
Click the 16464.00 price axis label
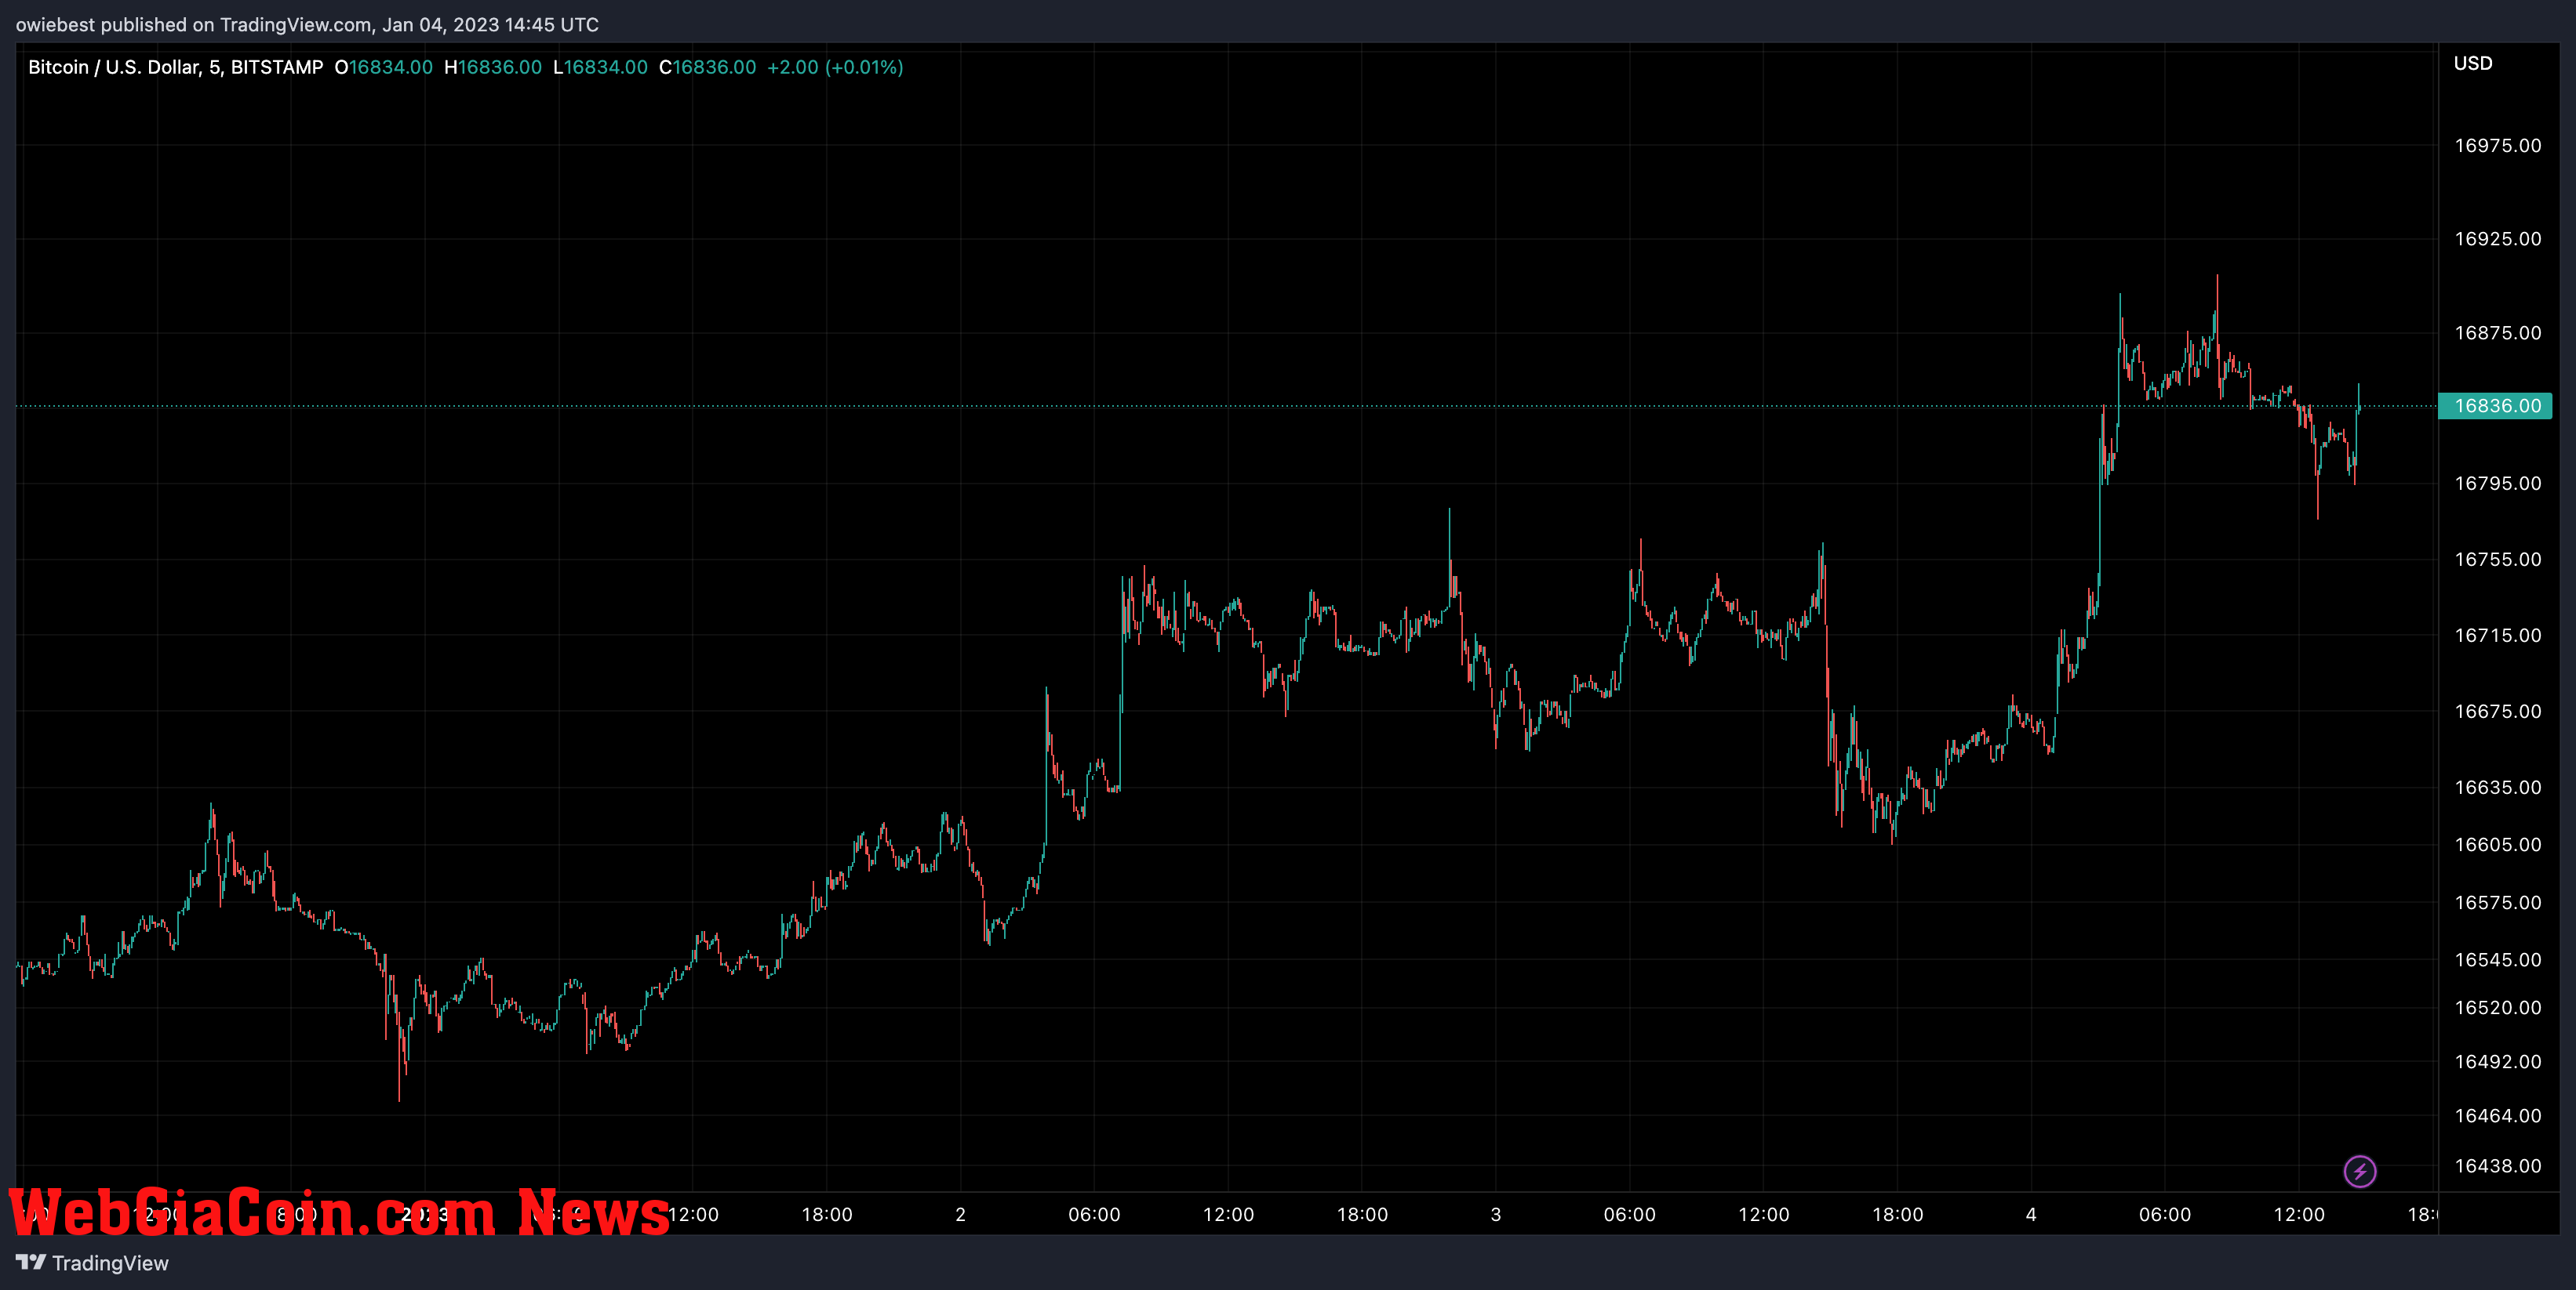[2497, 1115]
